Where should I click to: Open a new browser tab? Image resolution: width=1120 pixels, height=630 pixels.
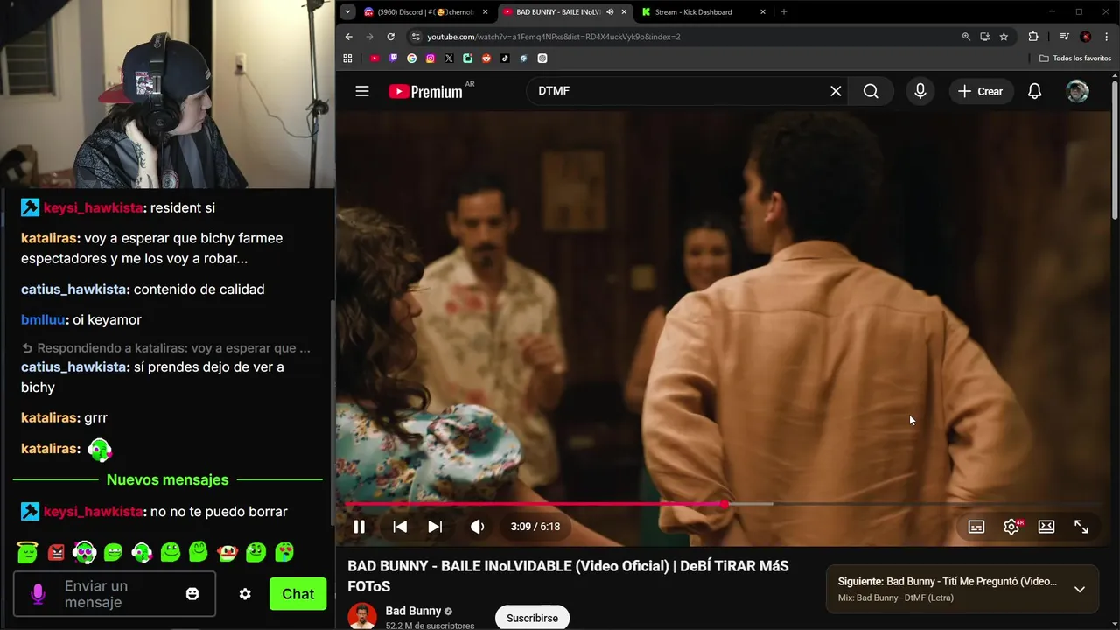[784, 12]
